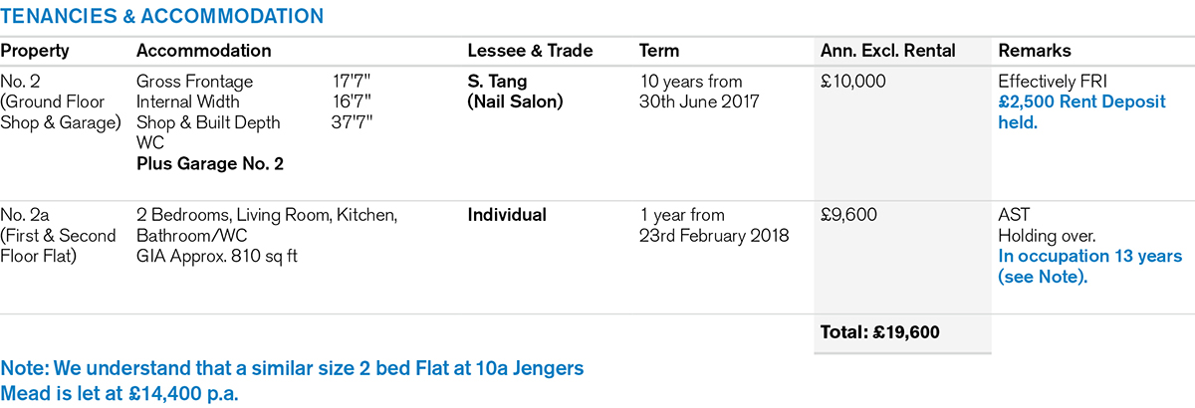Click the No. 2a property cell
1195x408 pixels.
22,215
